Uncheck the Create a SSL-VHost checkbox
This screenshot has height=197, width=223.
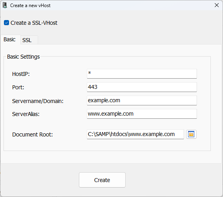tap(6, 23)
